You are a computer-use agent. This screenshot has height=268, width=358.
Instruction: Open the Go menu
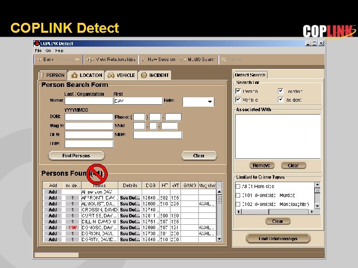tap(48, 51)
